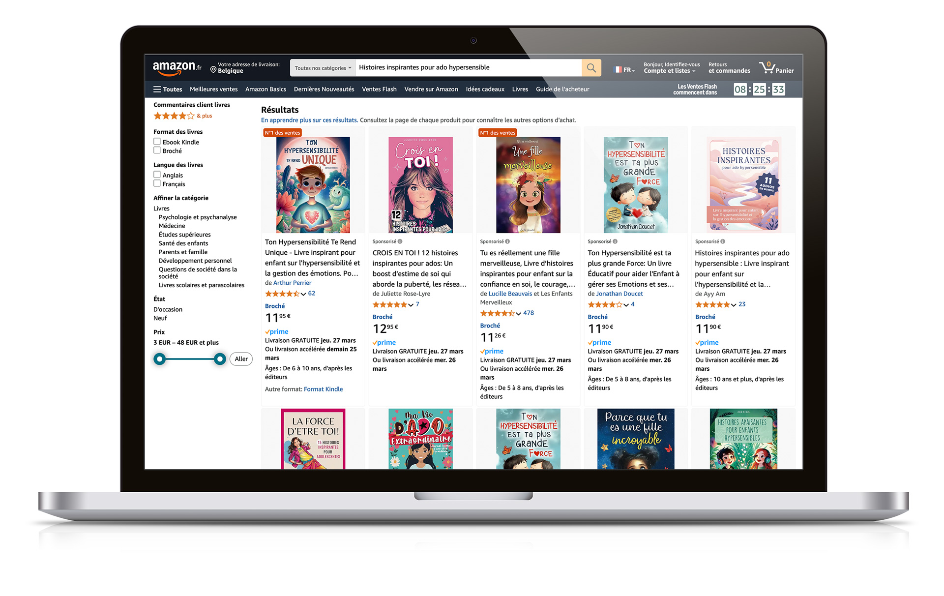Click the Amazon.fr logo

(x=177, y=68)
